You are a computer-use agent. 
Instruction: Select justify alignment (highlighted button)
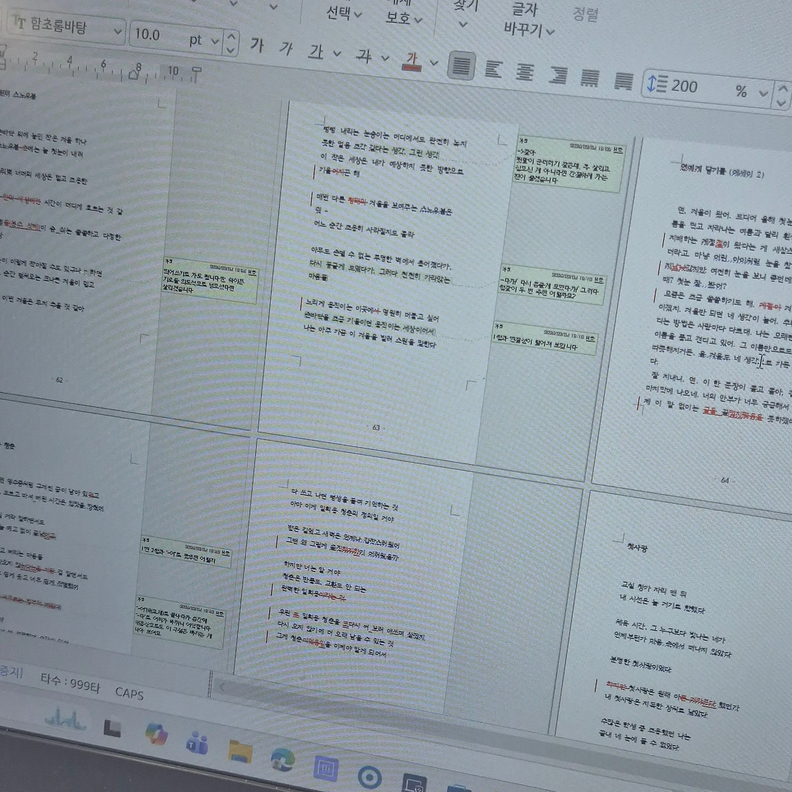pos(461,65)
